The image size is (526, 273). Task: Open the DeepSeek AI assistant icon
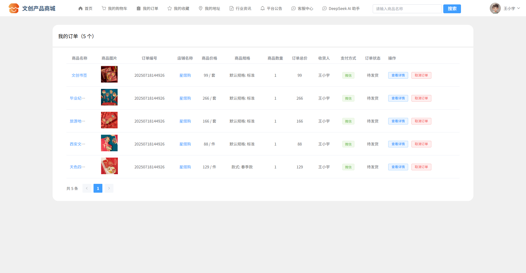point(325,9)
